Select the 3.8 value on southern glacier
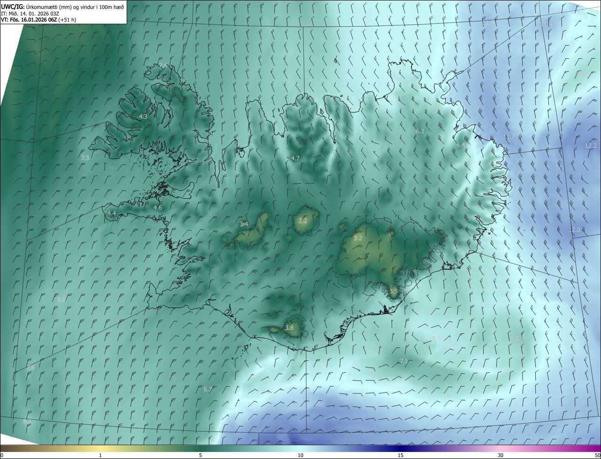Image resolution: width=601 pixels, height=459 pixels. [289, 328]
